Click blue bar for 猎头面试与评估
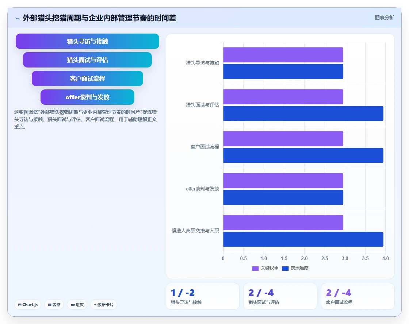Image resolution: width=409 pixels, height=324 pixels. (303, 113)
